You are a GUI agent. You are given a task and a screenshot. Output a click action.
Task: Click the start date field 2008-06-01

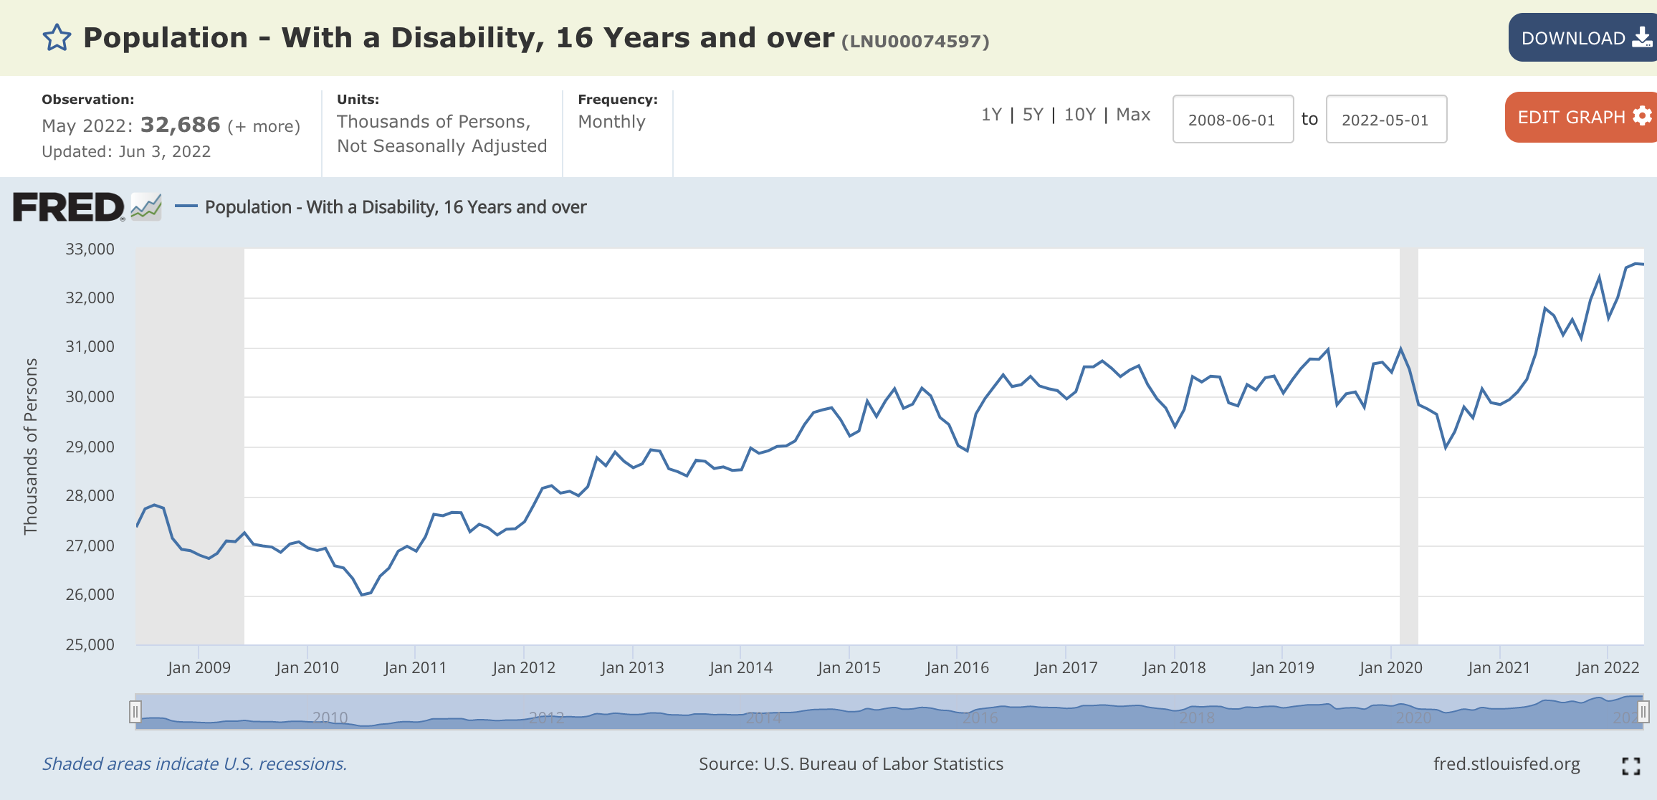pos(1232,120)
